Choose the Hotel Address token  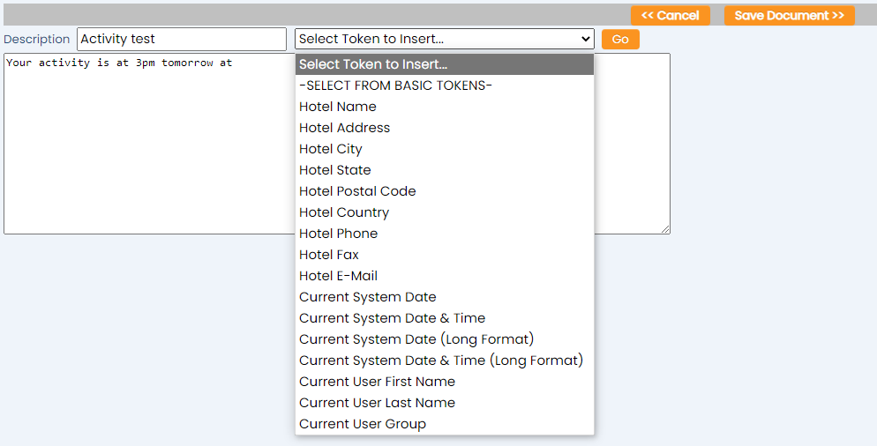tap(445, 128)
